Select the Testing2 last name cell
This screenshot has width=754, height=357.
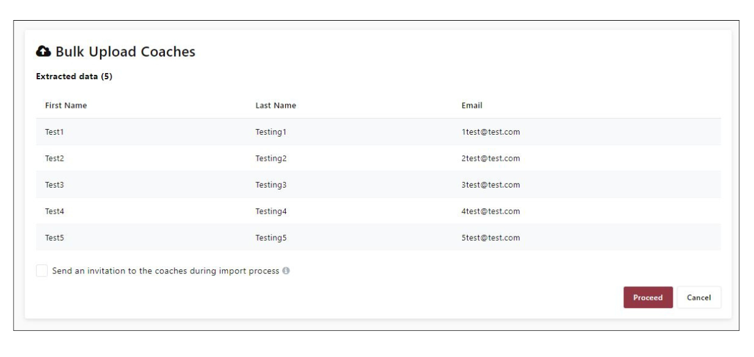coord(270,158)
